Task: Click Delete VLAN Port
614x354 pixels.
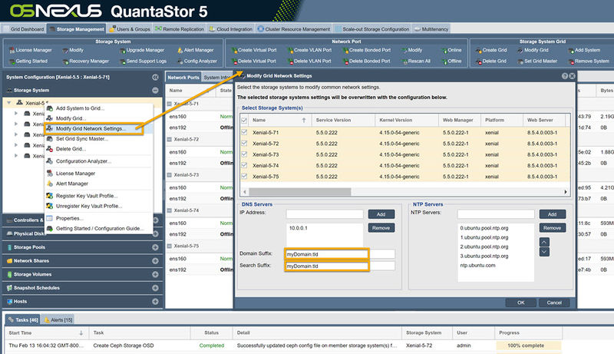Action: pos(309,61)
